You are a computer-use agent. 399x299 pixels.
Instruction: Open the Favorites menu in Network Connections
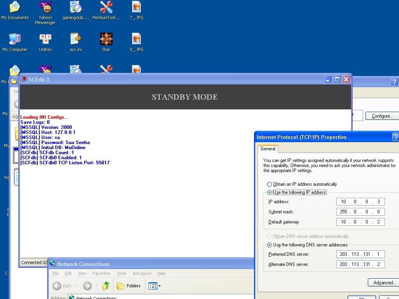click(102, 273)
